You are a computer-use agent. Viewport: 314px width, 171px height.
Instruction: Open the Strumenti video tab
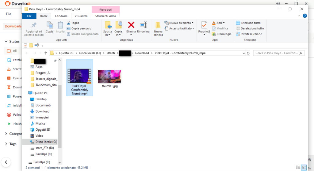tap(105, 16)
